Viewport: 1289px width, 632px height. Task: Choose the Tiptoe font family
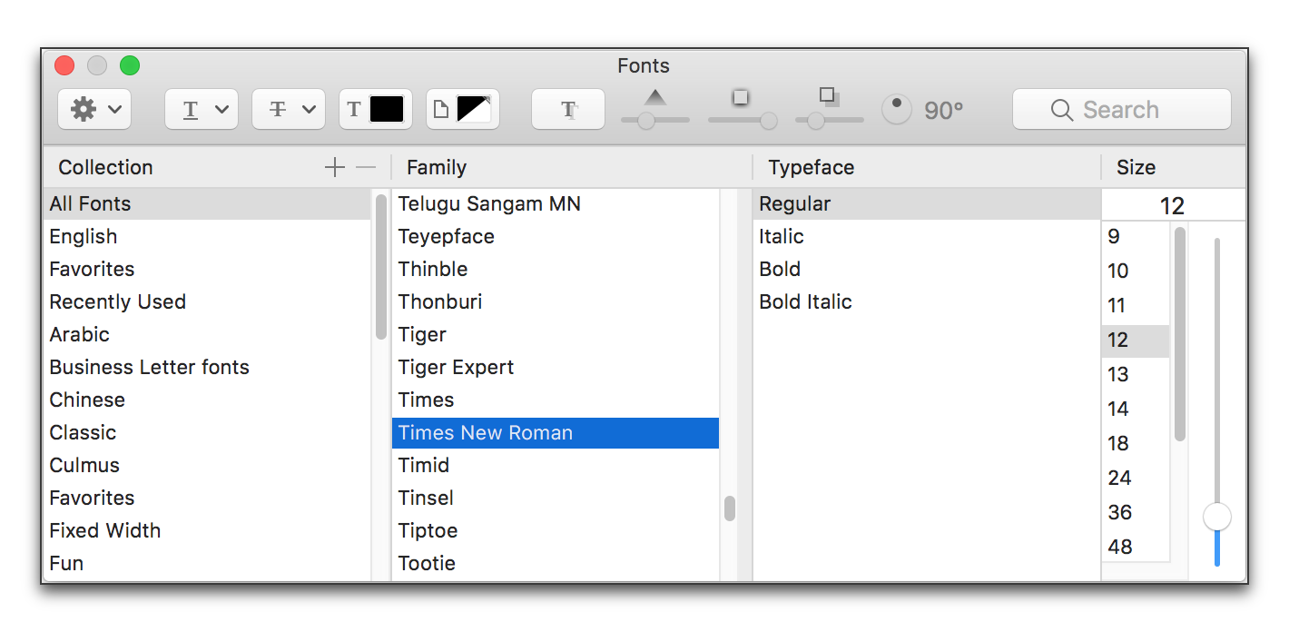coord(556,530)
